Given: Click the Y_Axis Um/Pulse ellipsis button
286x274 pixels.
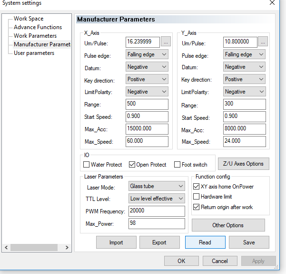Looking at the screenshot, I should coord(263,42).
